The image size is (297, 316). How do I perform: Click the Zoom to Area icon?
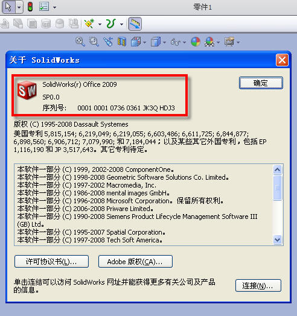coord(94,42)
